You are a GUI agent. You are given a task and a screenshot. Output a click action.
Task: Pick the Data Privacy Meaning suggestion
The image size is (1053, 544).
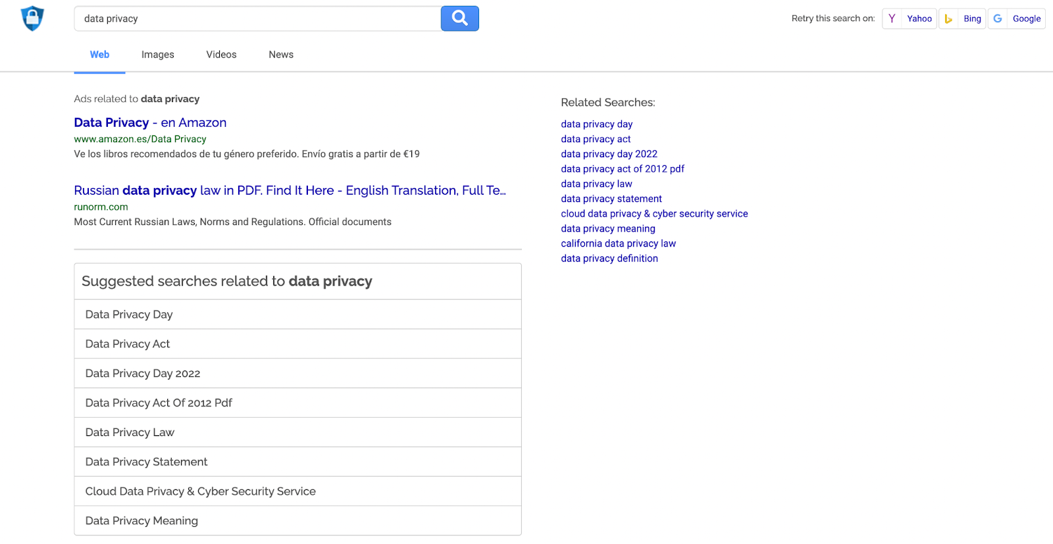click(x=141, y=521)
